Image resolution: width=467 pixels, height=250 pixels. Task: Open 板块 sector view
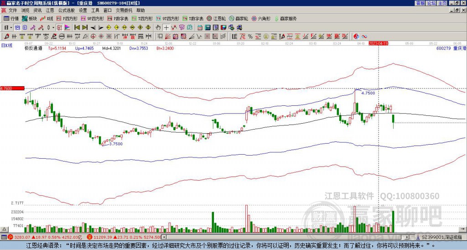point(30,18)
